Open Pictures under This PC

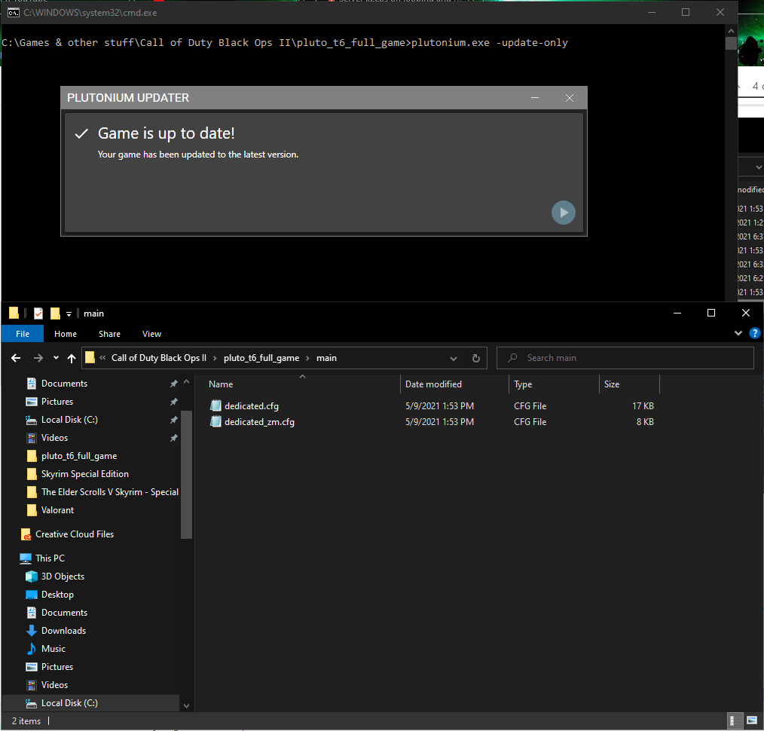(x=57, y=667)
